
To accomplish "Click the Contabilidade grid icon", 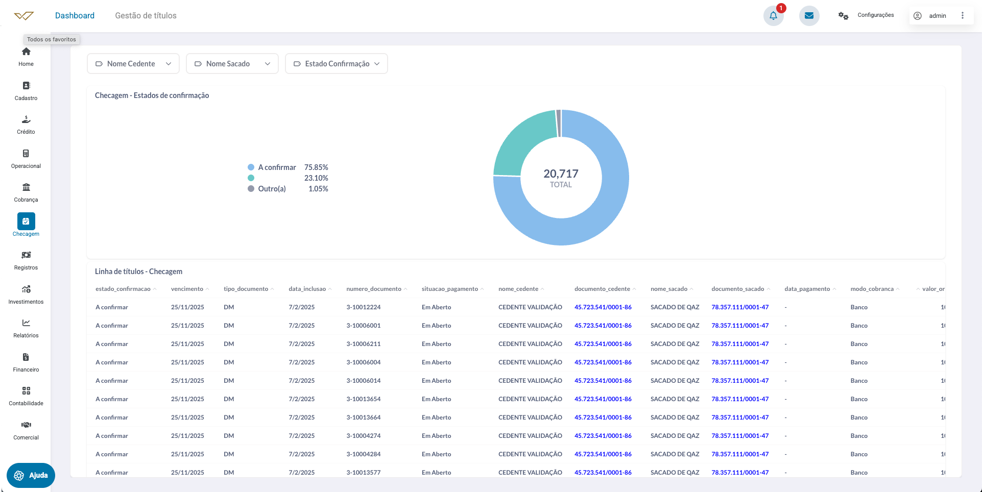I will coord(26,391).
